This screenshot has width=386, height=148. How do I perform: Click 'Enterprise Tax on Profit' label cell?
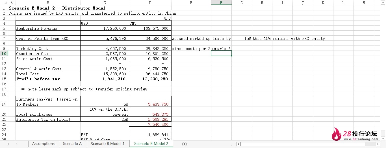[48, 119]
